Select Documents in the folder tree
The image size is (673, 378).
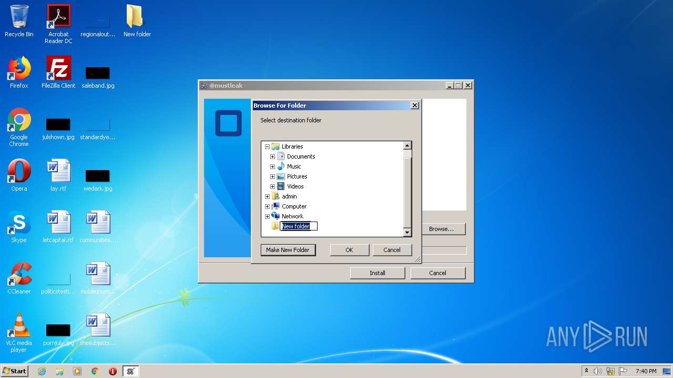click(301, 156)
